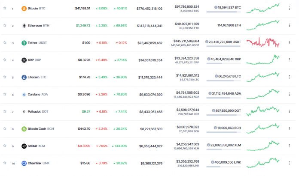Image resolution: width=299 pixels, height=176 pixels.
Task: Favorite Stellar with its star icon
Action: (x=5, y=146)
